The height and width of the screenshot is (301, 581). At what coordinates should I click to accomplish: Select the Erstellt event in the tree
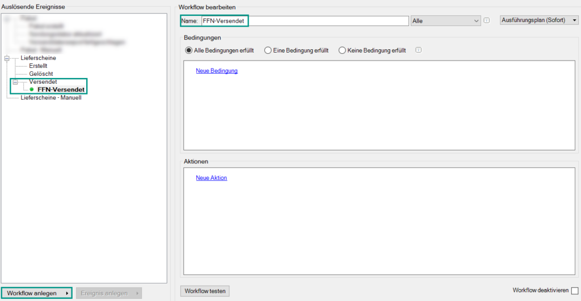point(38,66)
